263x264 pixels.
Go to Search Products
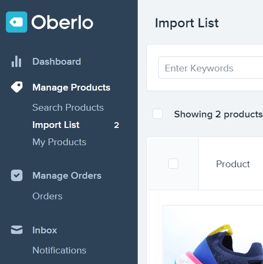(68, 107)
